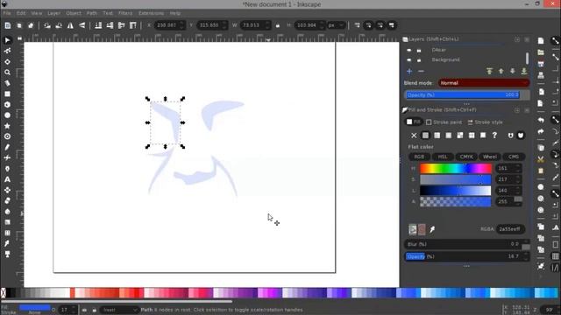561x315 pixels.
Task: Select HSL color mode button
Action: click(x=443, y=157)
